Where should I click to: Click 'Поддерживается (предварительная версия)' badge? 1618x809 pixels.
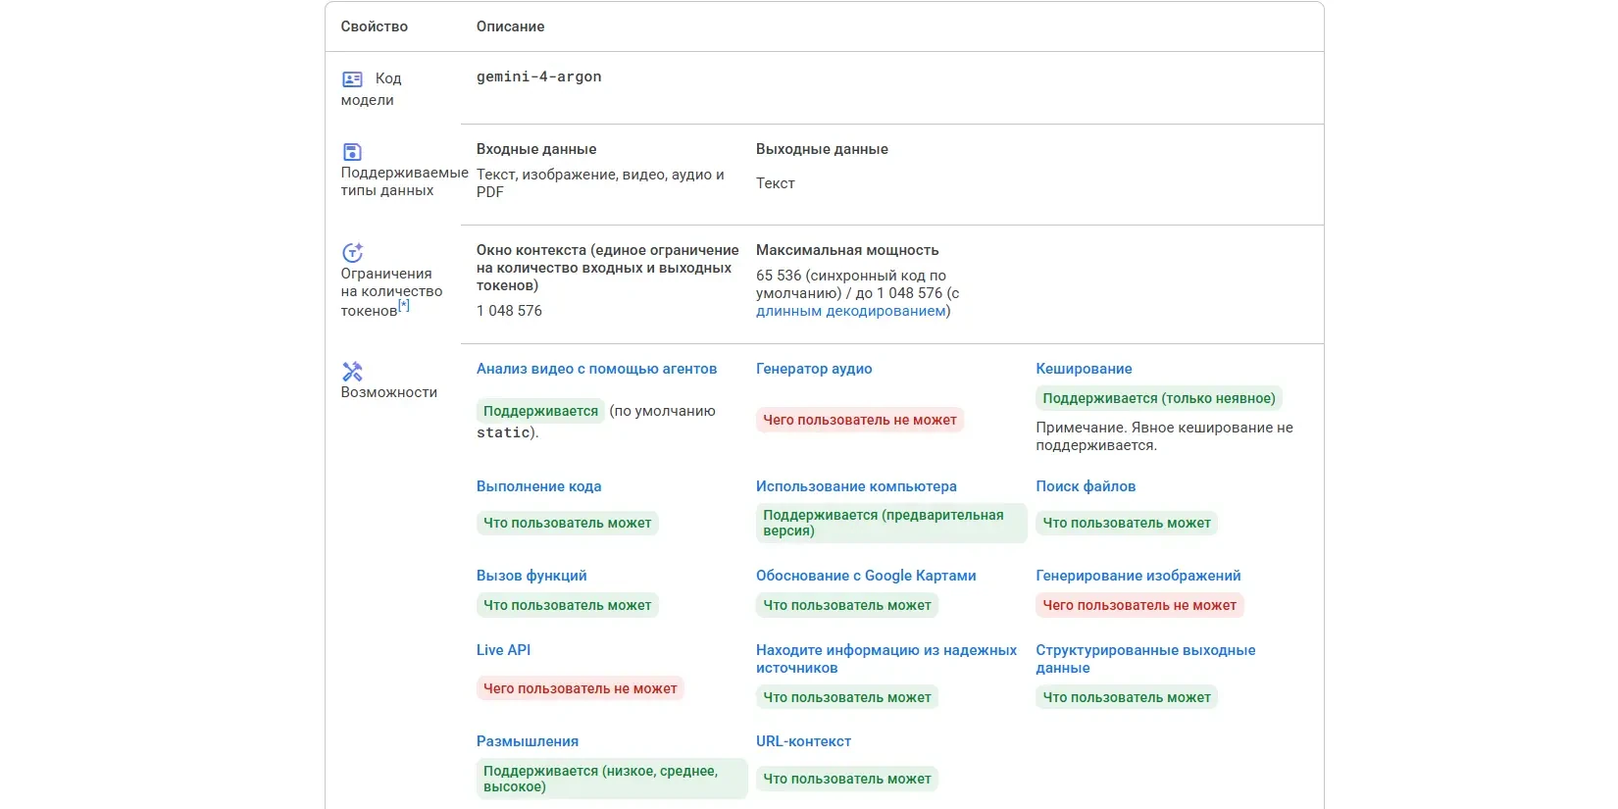(x=891, y=523)
